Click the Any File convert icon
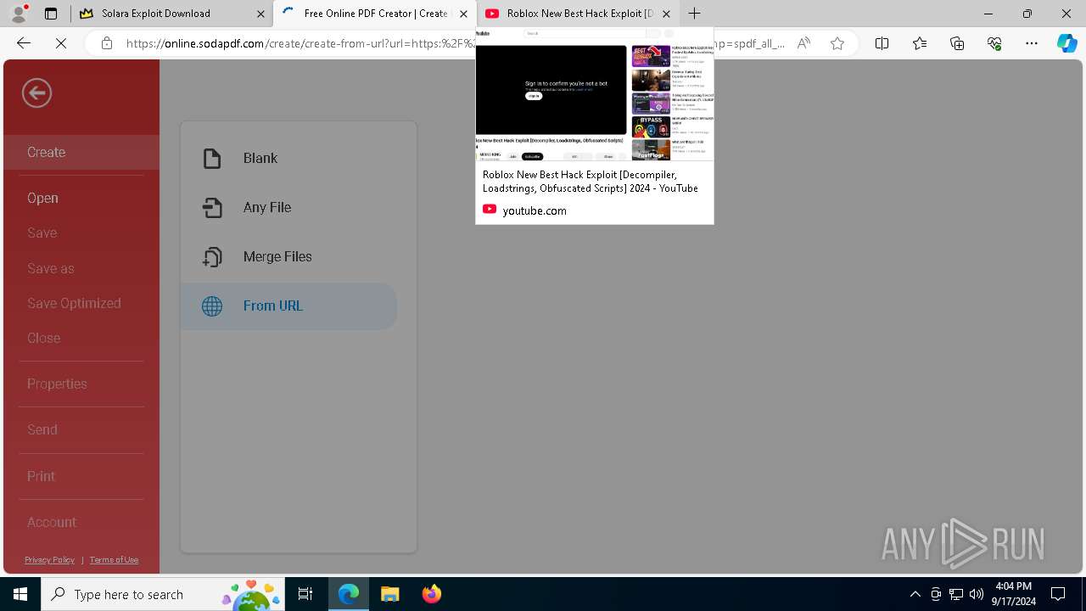This screenshot has width=1086, height=611. pos(212,208)
